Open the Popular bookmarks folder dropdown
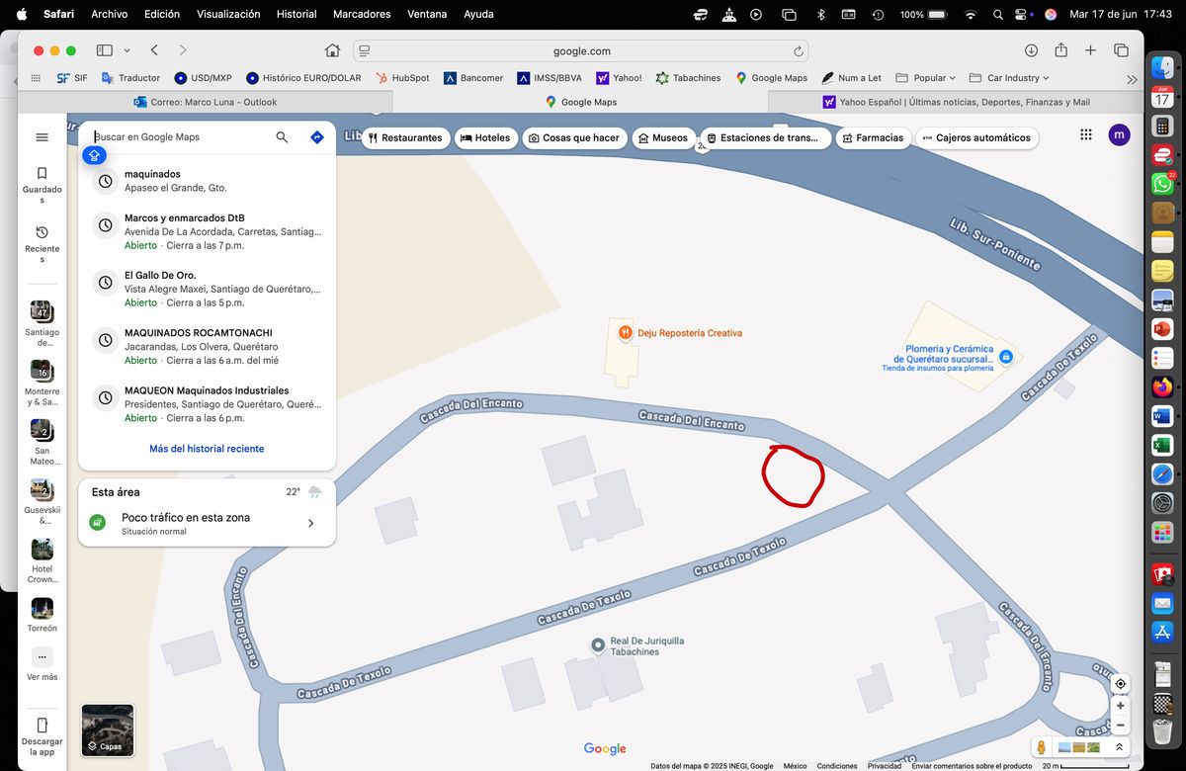1186x771 pixels. point(926,78)
